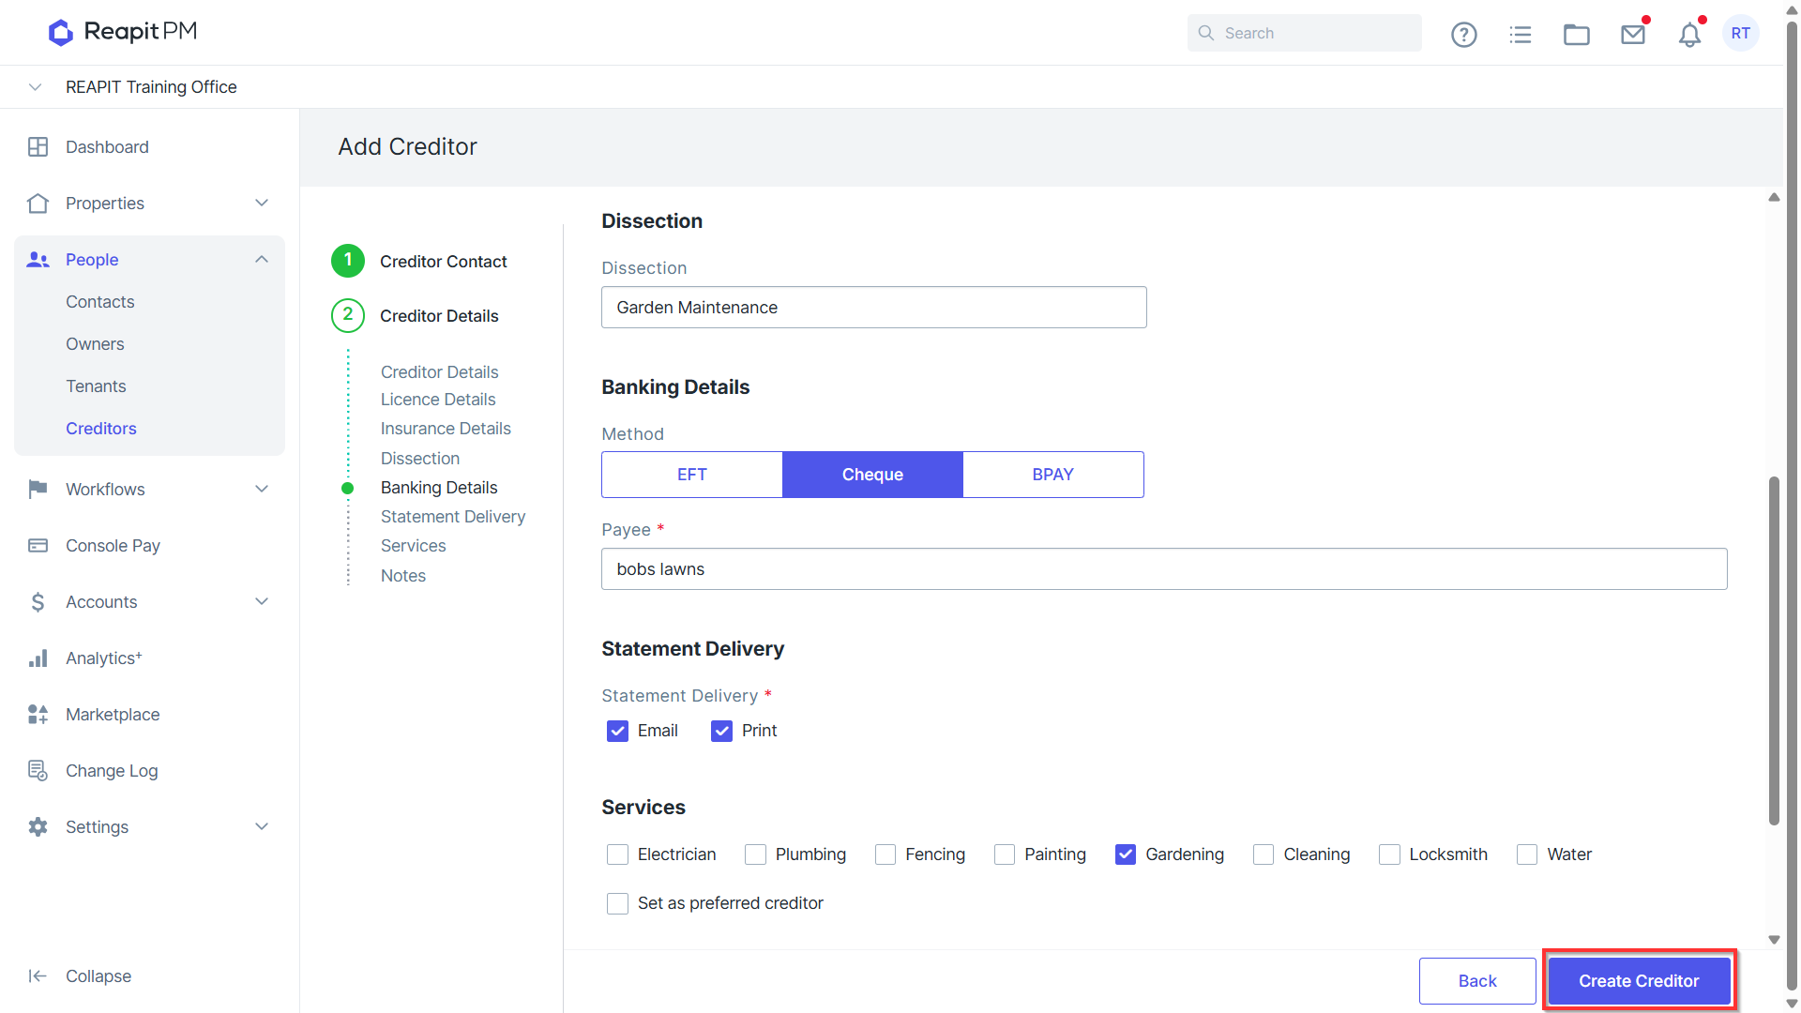This screenshot has width=1801, height=1013.
Task: Click the Back button
Action: 1477,981
